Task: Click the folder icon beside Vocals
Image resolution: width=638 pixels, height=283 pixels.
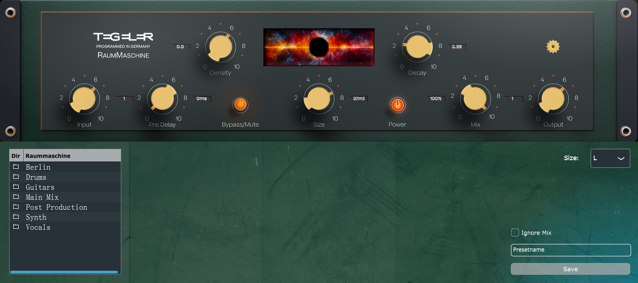Action: pyautogui.click(x=16, y=227)
